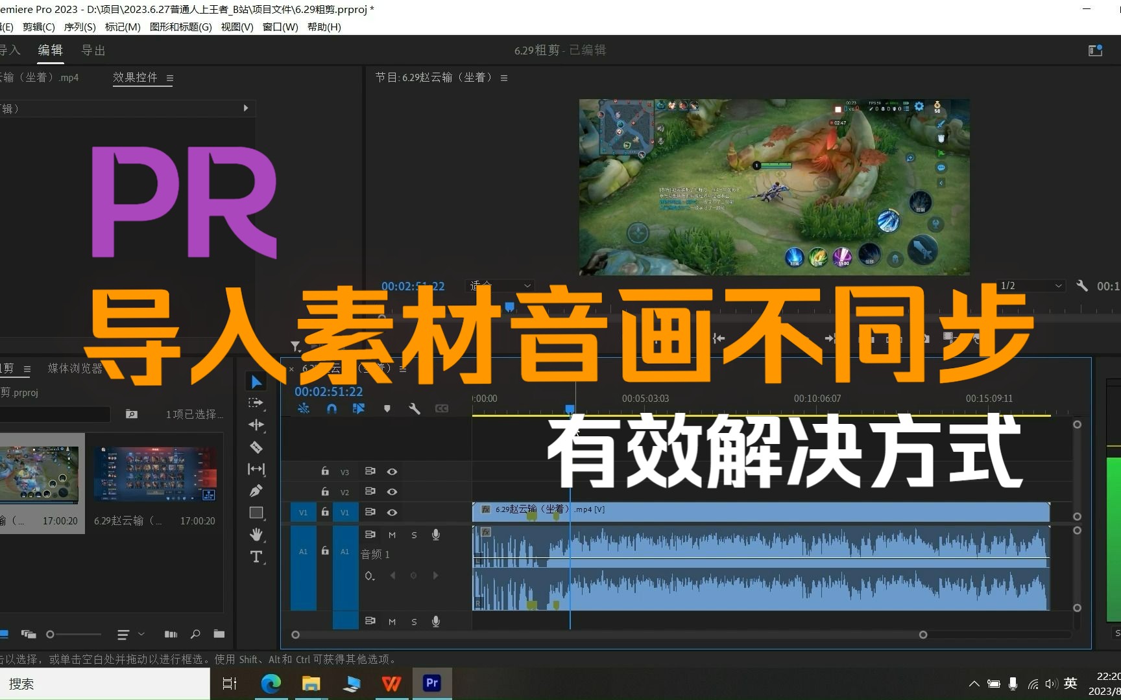Click the Windows 搜索 search box

105,684
